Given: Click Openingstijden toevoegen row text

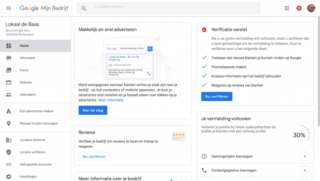Looking at the screenshot, I should pyautogui.click(x=232, y=156).
